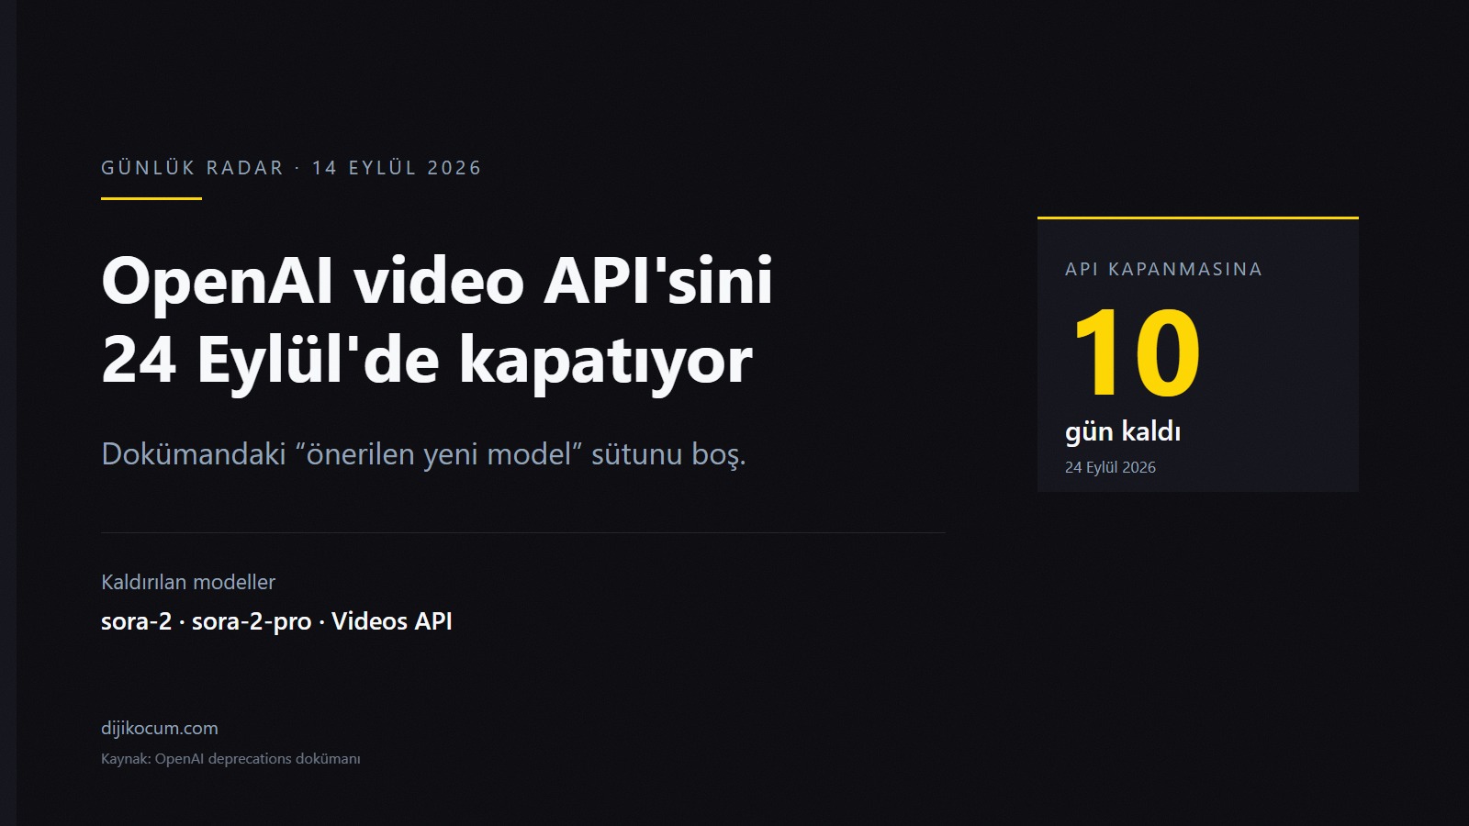Click the '24 Eylül 2026' date in card
The height and width of the screenshot is (826, 1469).
pos(1110,467)
